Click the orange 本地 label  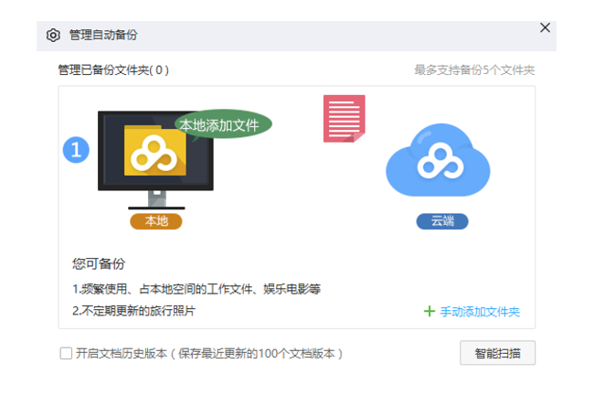click(x=156, y=221)
